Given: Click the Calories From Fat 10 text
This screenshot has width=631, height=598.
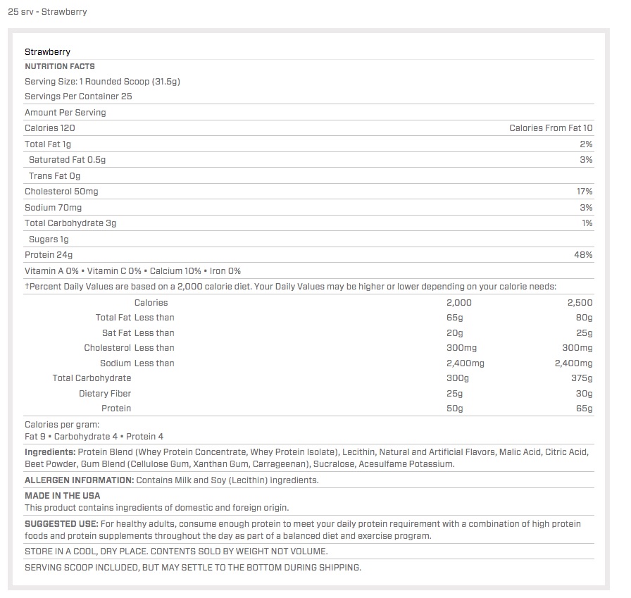Looking at the screenshot, I should pos(551,128).
